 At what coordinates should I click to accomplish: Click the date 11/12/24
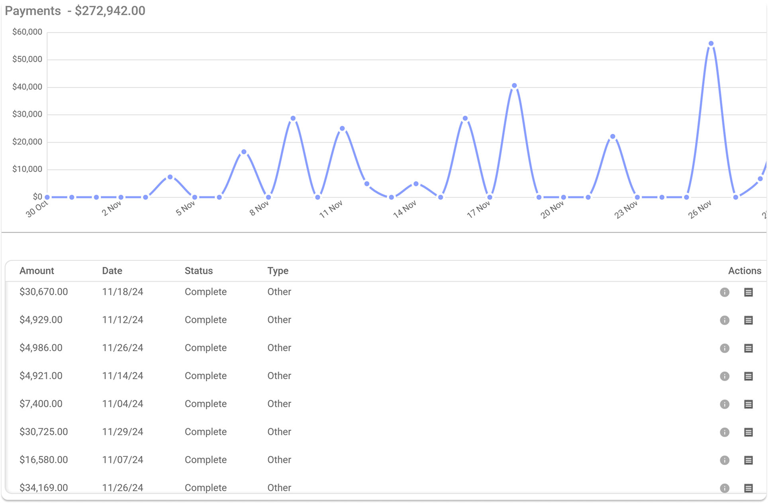click(123, 320)
